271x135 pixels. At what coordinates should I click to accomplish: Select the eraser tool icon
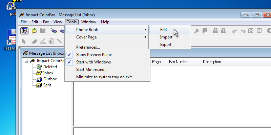(x=34, y=41)
